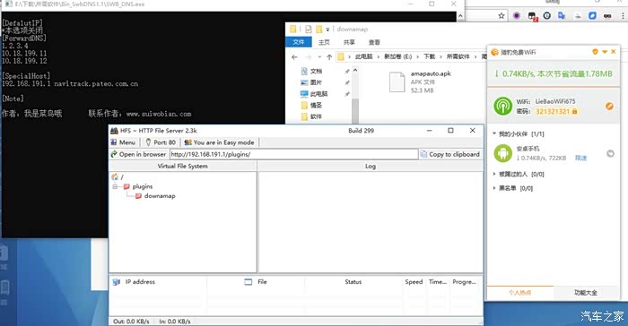Go up one folder in Explorer
This screenshot has width=628, height=326.
click(329, 57)
